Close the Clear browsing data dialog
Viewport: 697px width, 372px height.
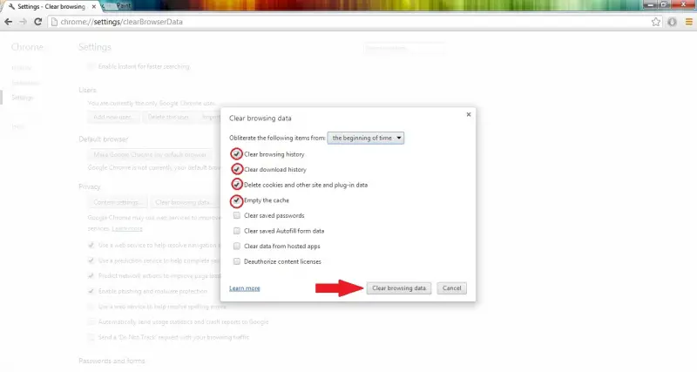[469, 115]
